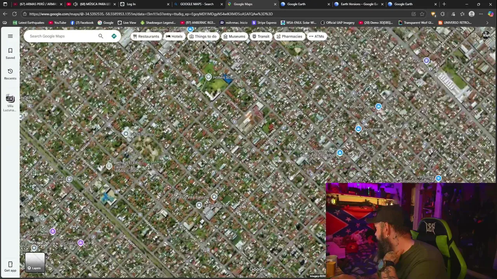497x279 pixels.
Task: Open the Saved places panel
Action: click(10, 53)
